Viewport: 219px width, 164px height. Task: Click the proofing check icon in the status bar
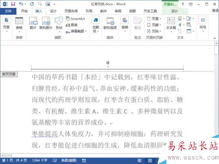[x=55, y=161]
